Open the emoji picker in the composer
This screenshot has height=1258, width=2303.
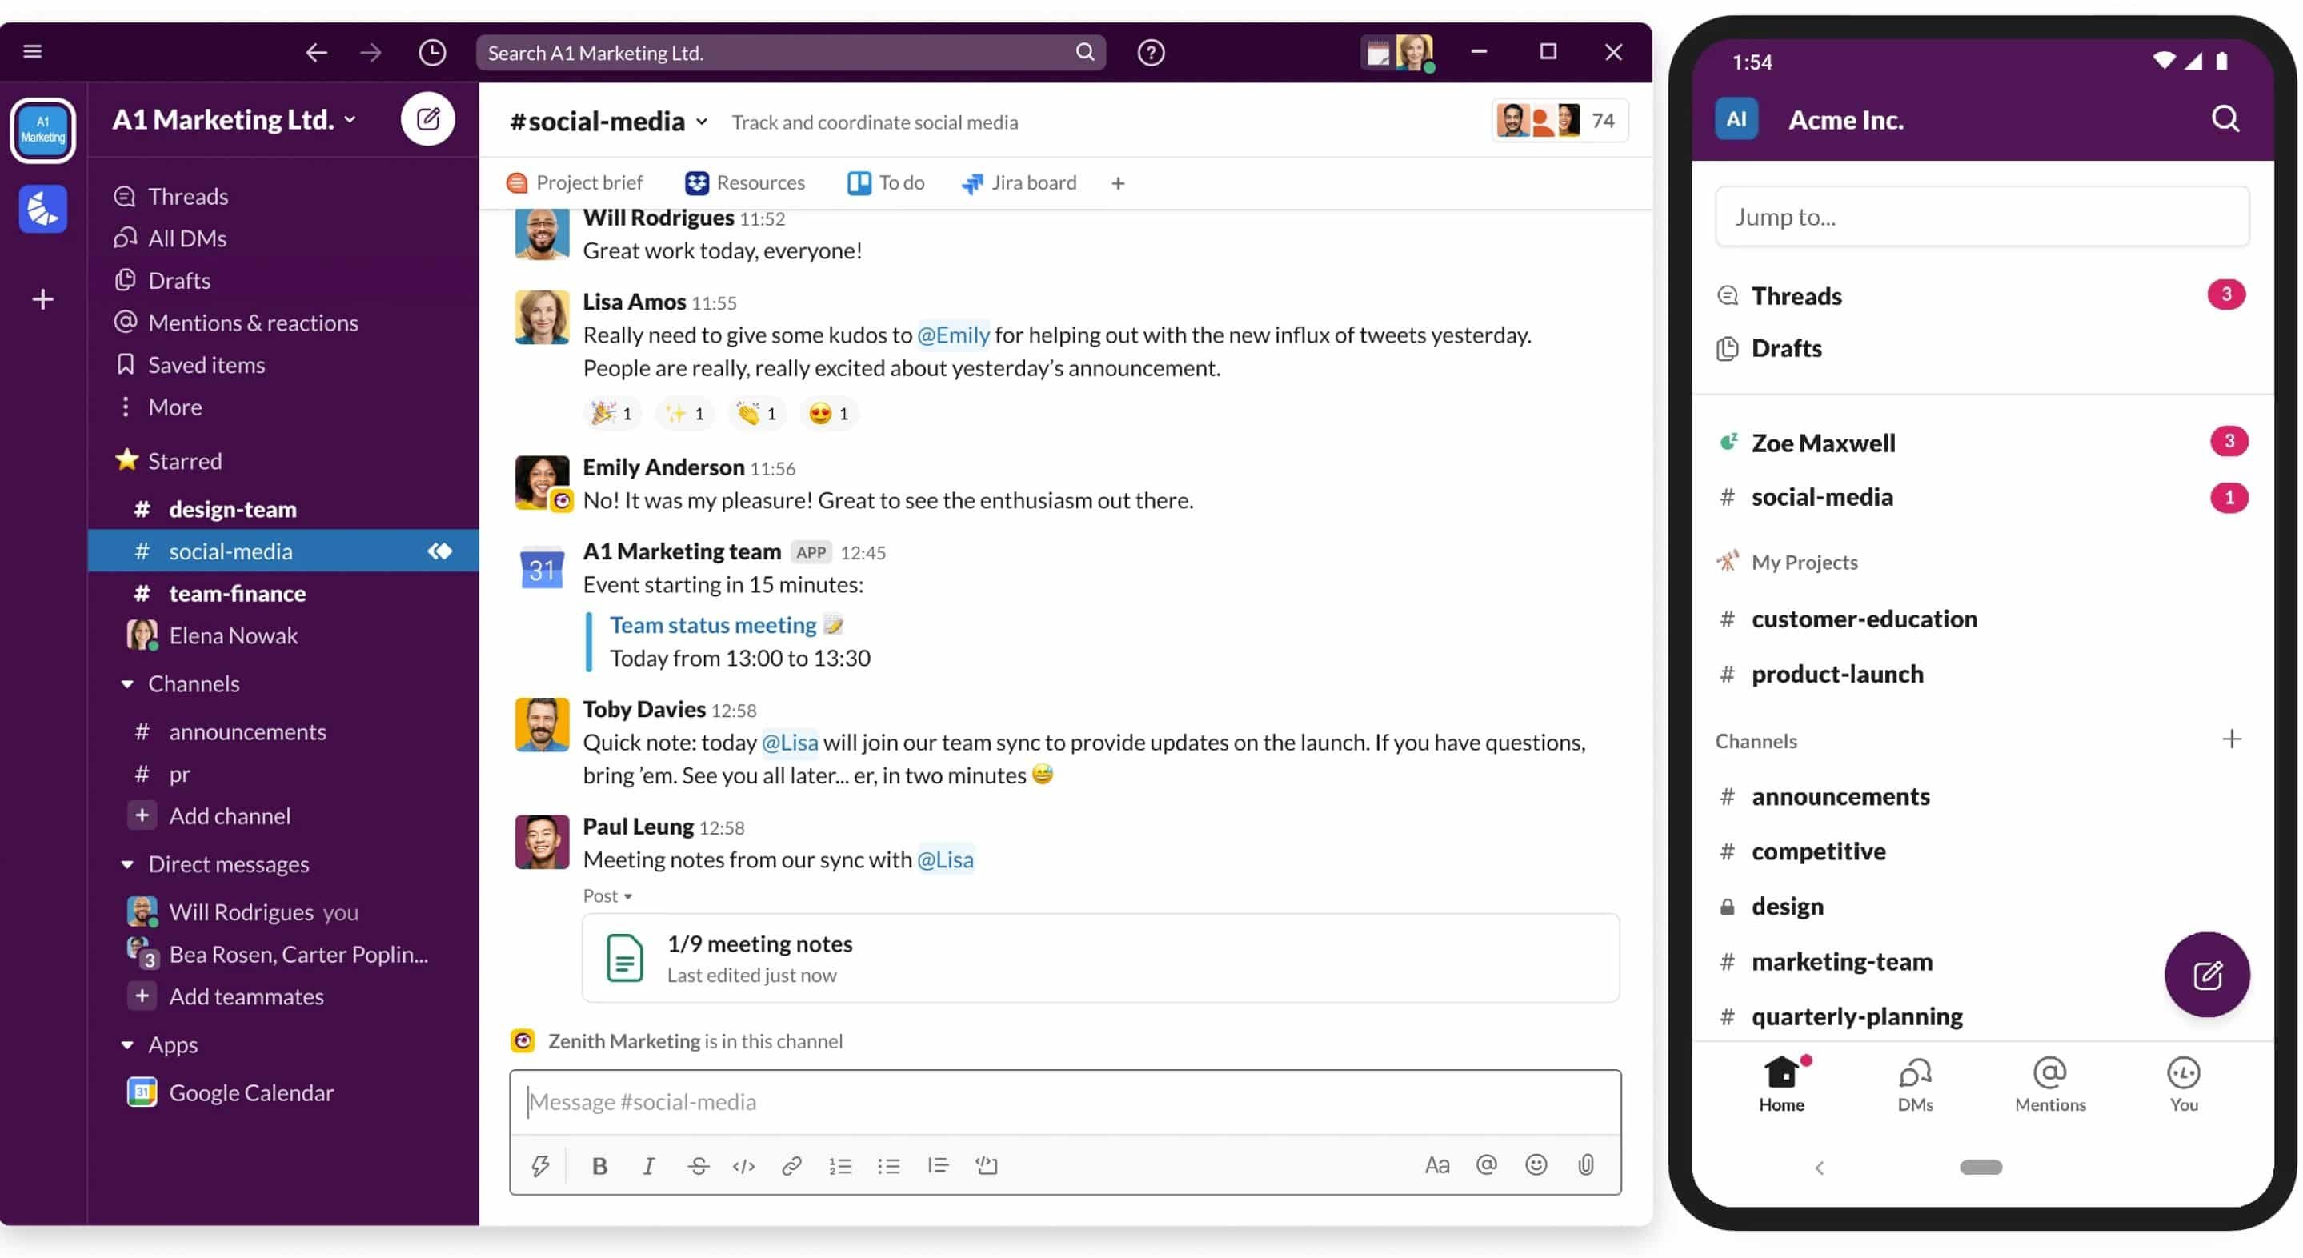coord(1537,1164)
